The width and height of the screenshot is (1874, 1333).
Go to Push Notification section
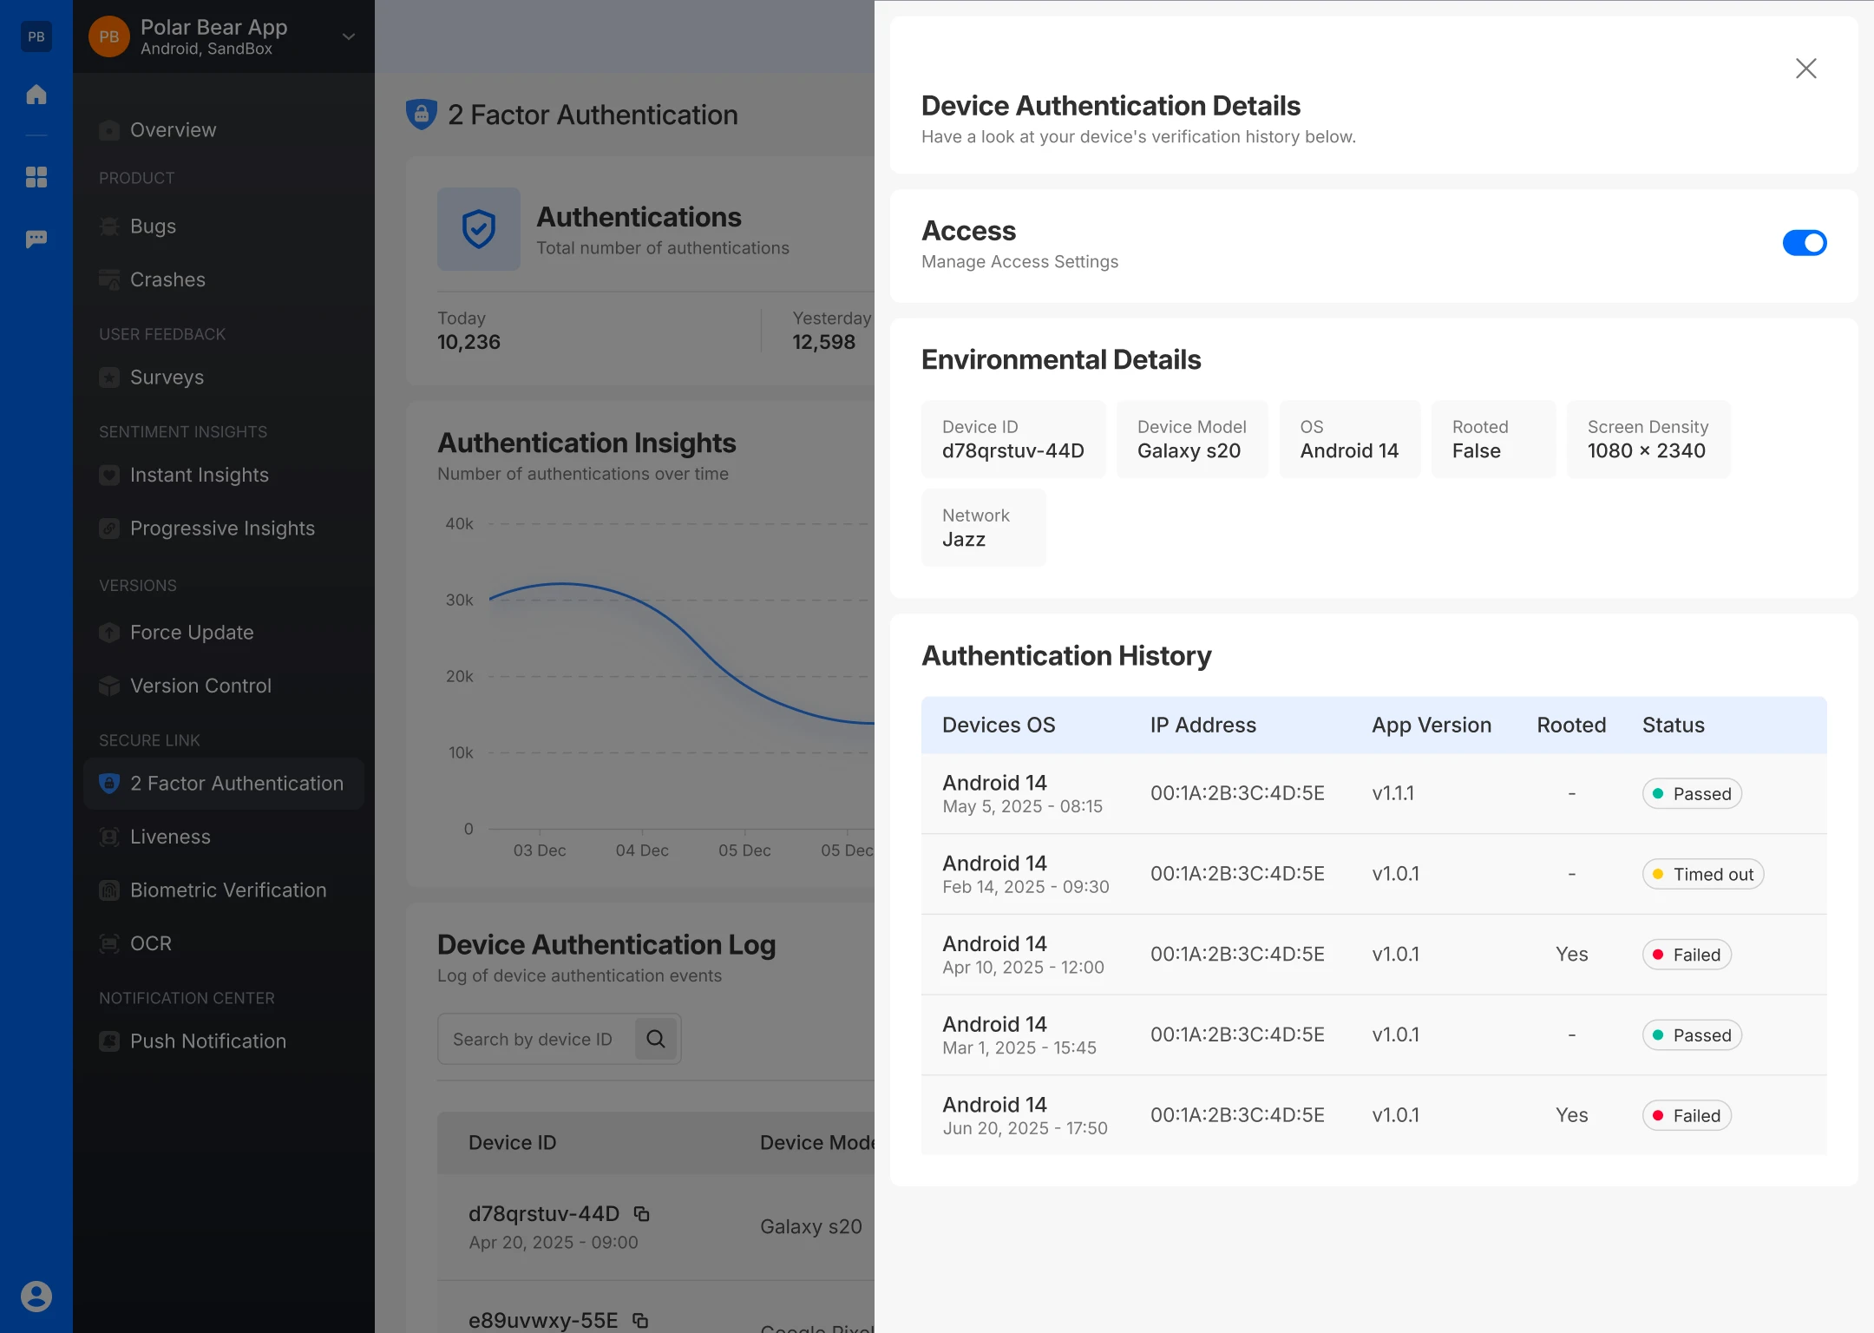pos(207,1041)
